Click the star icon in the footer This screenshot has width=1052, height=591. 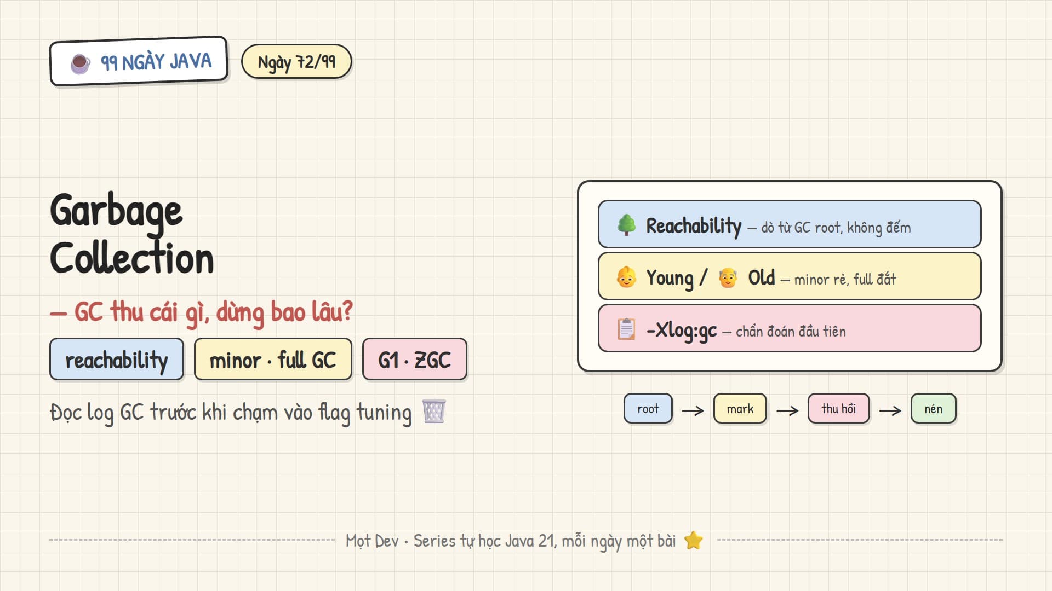[x=694, y=540]
